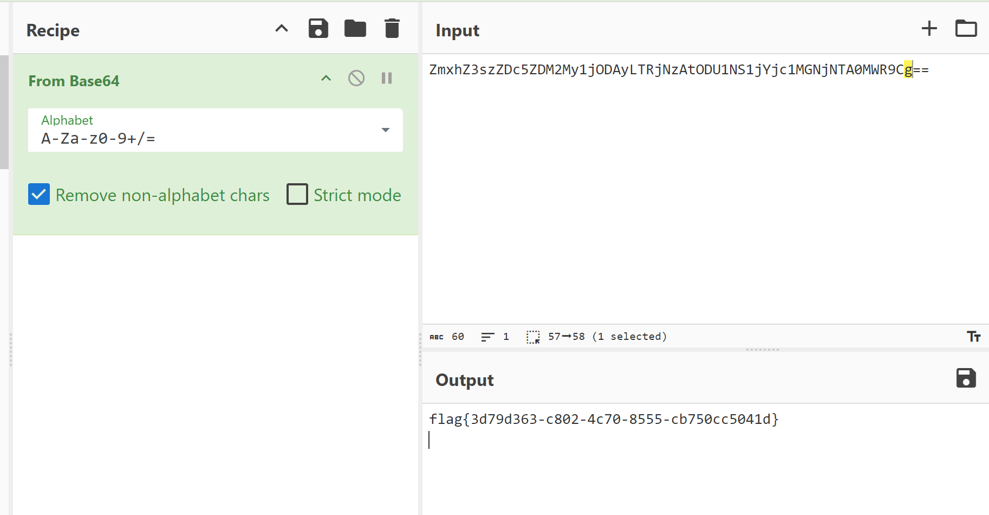The image size is (989, 515).
Task: Save output to file
Action: click(x=966, y=378)
